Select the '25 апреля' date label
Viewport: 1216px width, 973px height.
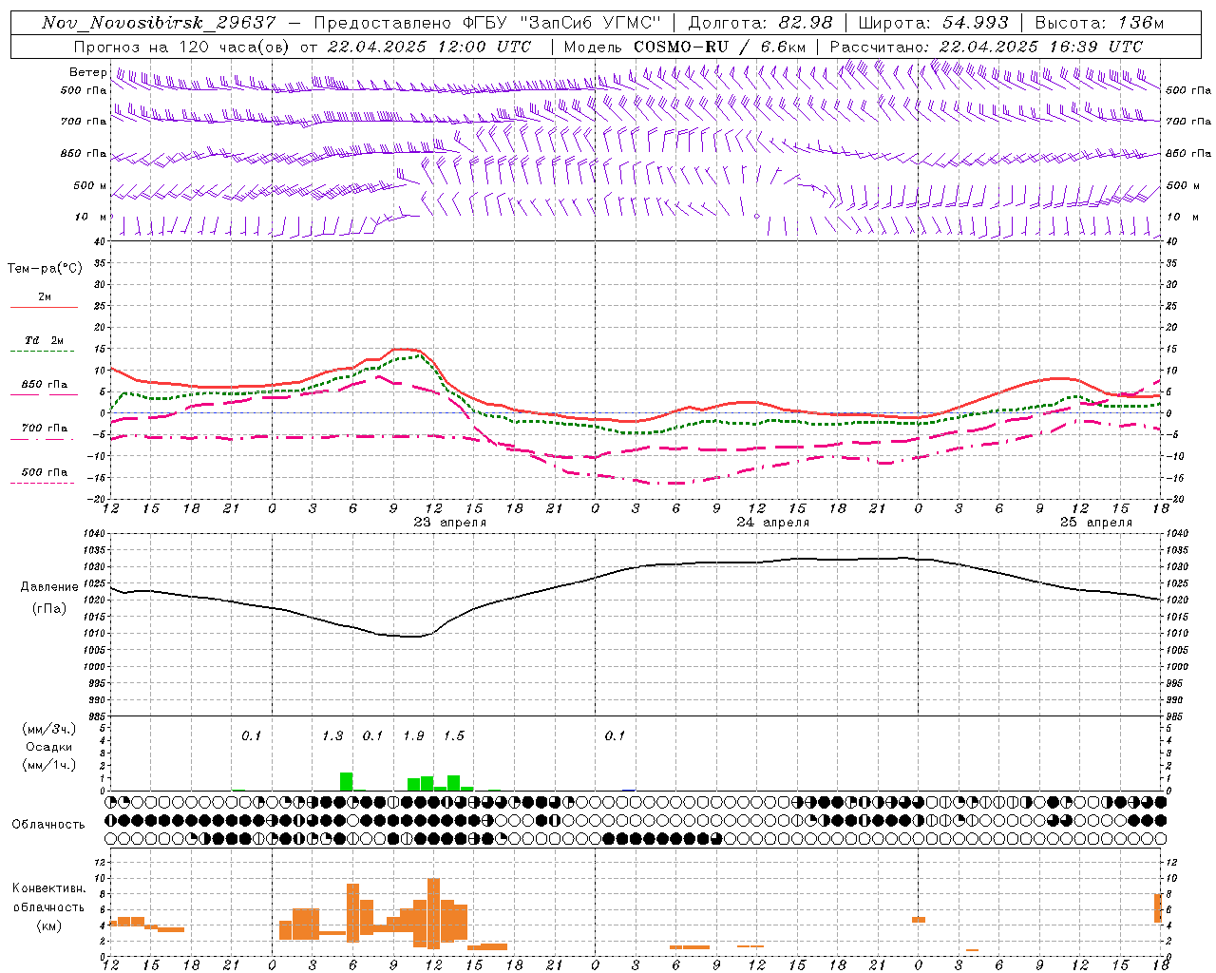pyautogui.click(x=1096, y=523)
